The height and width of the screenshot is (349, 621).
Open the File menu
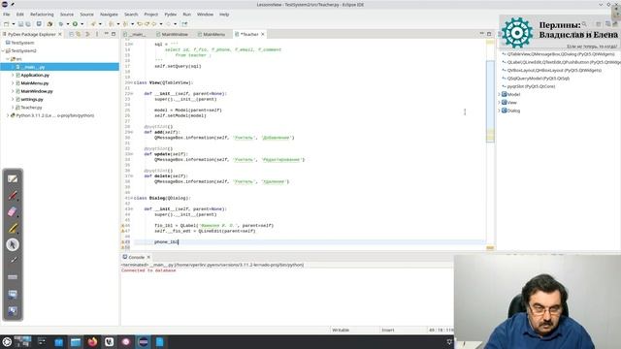[7, 15]
